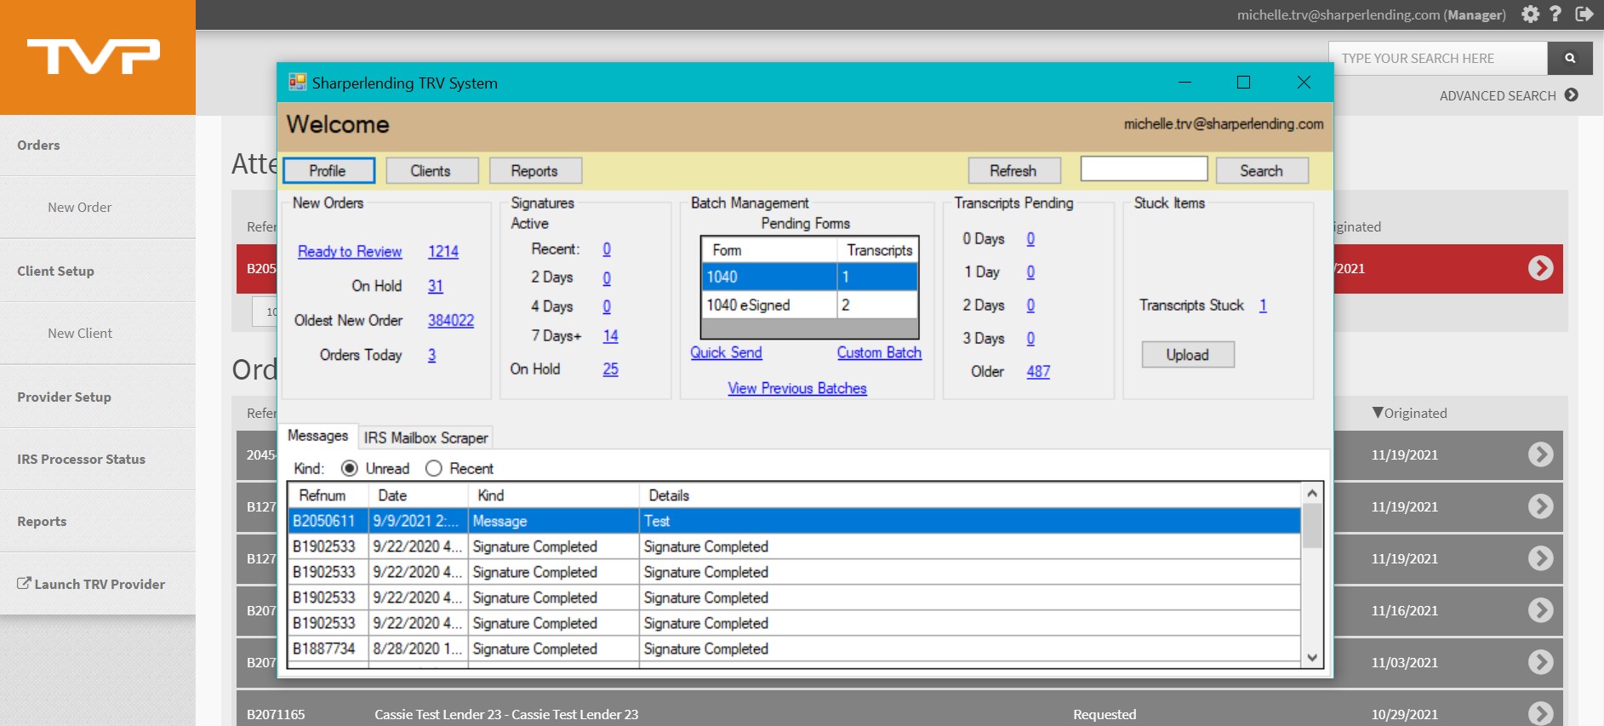Click the Custom Batch link

click(879, 352)
